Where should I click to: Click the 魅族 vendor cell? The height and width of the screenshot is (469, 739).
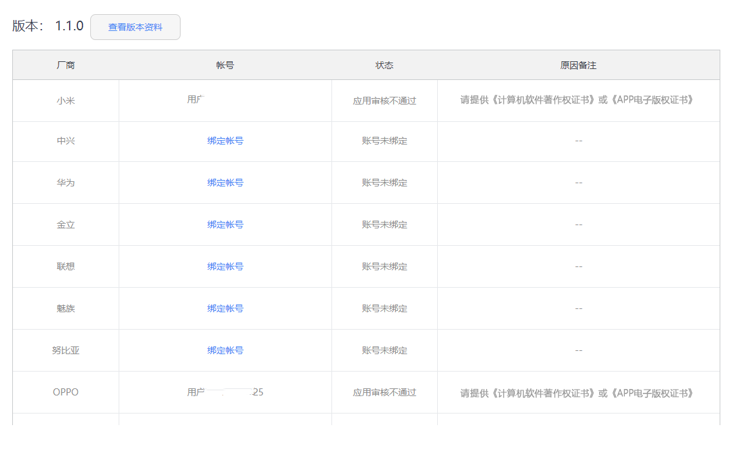tap(66, 309)
